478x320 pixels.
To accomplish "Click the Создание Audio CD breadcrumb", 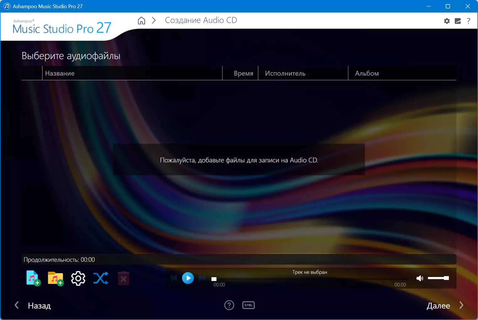I will point(201,20).
